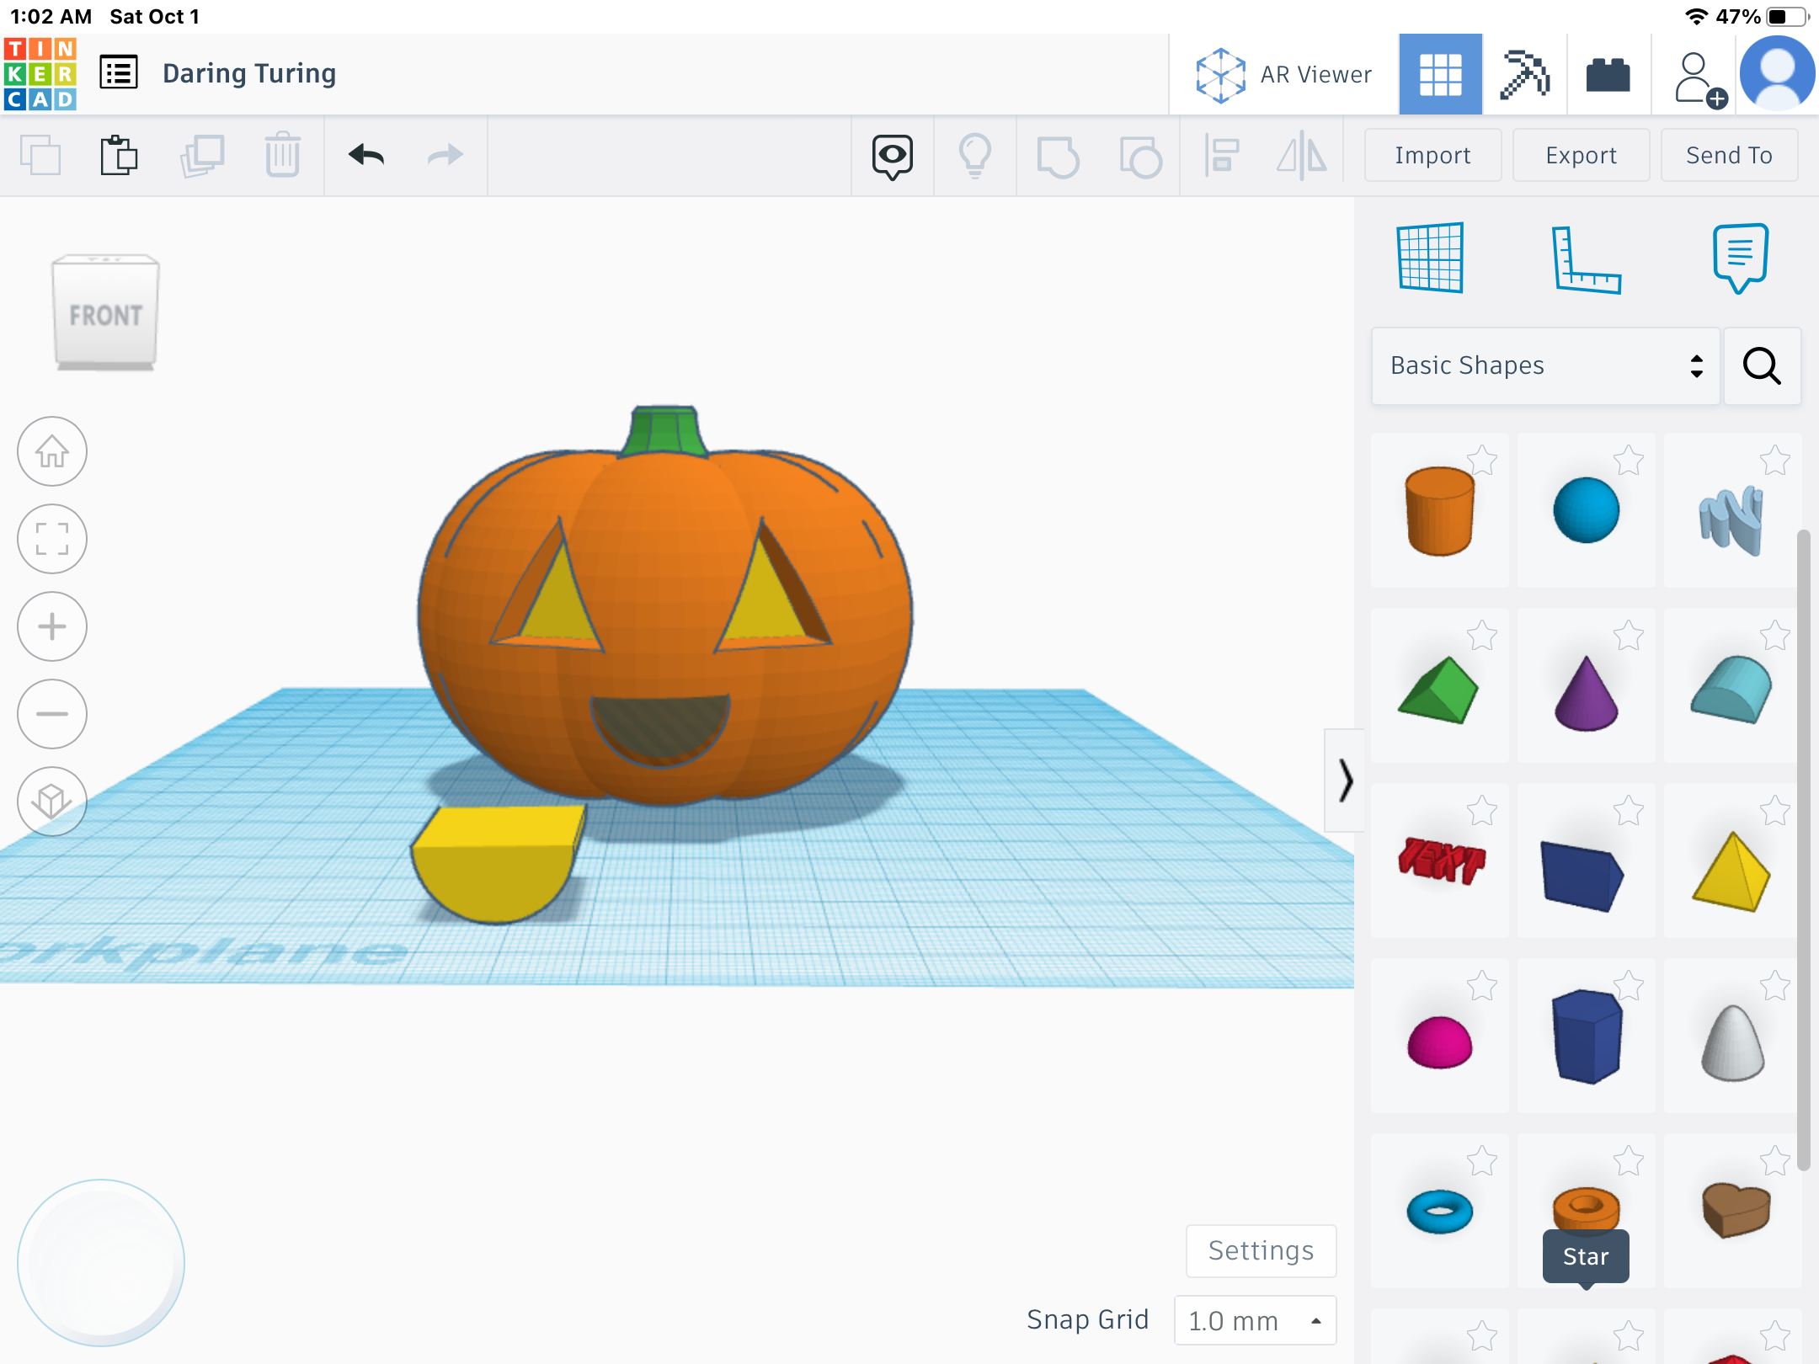Click the Paste clipboard icon
Screen dimensions: 1819x1364
point(119,155)
